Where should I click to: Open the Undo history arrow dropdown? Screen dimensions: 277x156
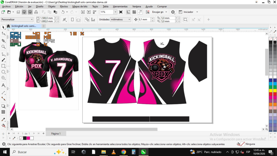(67, 12)
